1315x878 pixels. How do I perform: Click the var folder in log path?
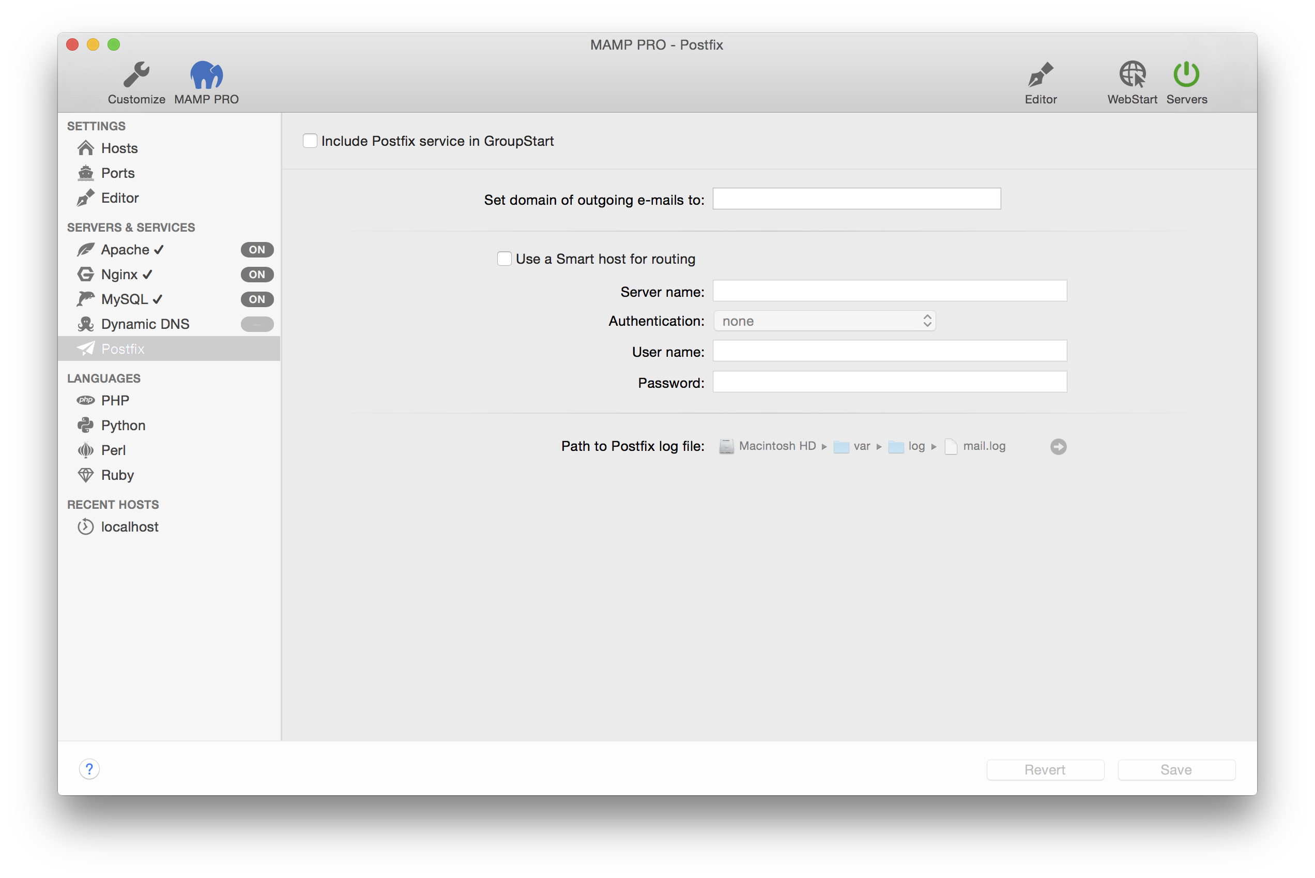[x=851, y=446]
